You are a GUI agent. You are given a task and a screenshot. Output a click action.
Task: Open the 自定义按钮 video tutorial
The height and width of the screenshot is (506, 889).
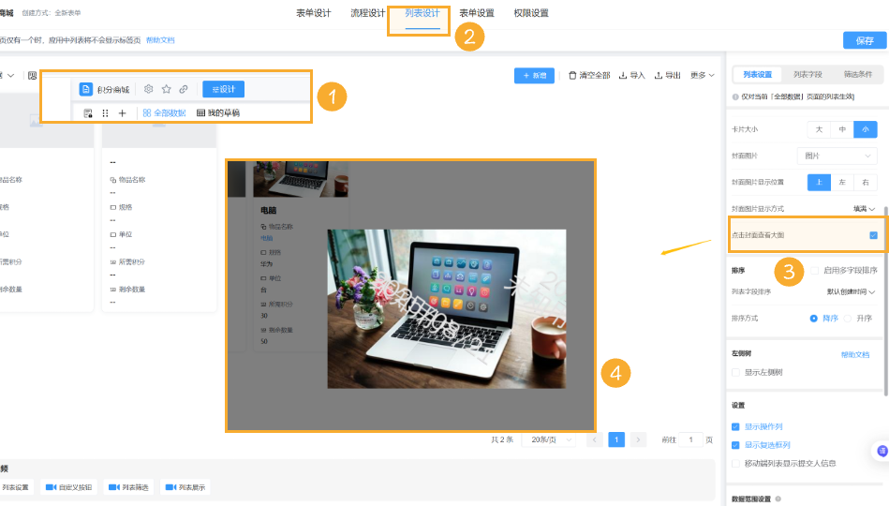68,487
